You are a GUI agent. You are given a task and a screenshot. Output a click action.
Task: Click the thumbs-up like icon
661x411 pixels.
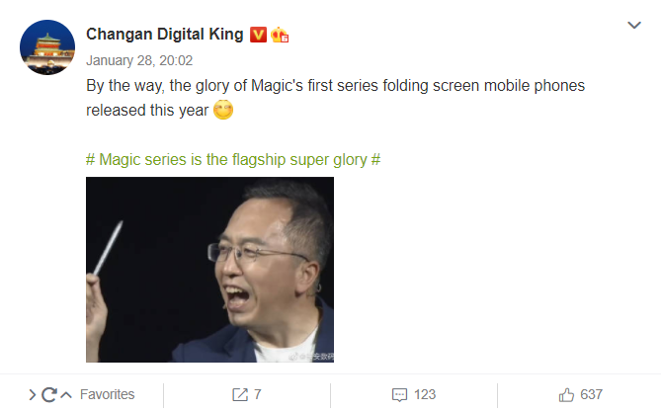click(566, 395)
